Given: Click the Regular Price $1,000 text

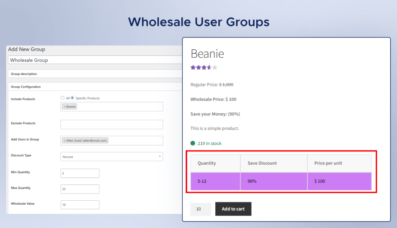Looking at the screenshot, I should [x=212, y=85].
